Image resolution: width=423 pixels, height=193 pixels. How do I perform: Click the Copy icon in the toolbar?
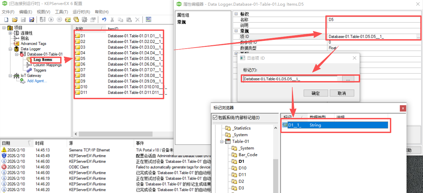click(120, 20)
